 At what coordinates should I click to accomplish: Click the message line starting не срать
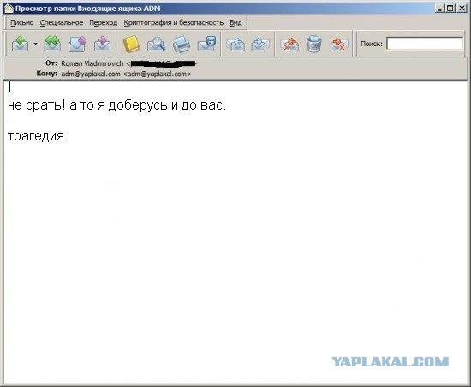point(116,105)
